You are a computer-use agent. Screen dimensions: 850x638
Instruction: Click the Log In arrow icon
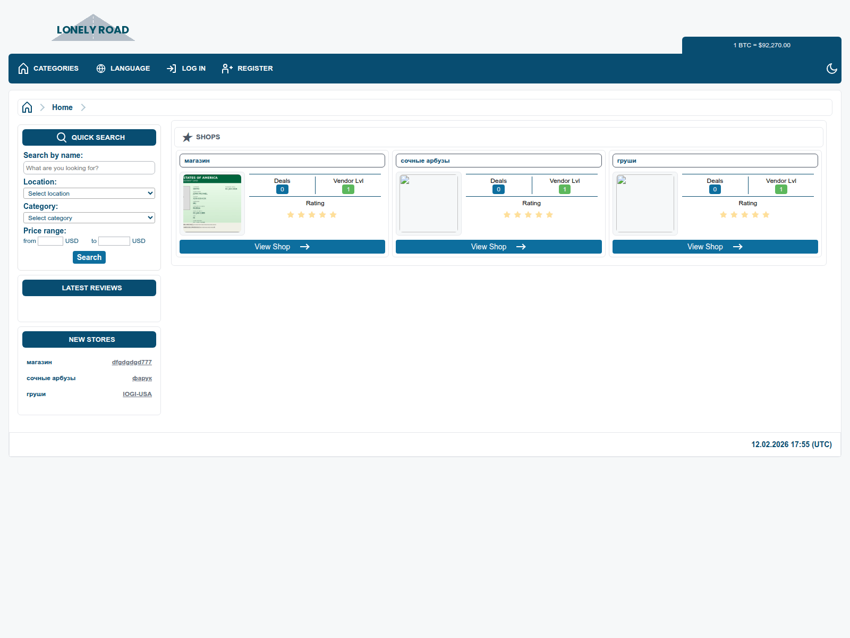[171, 69]
